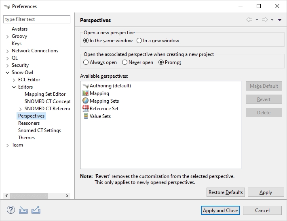Choose the 'Always open' radio button

click(86, 62)
